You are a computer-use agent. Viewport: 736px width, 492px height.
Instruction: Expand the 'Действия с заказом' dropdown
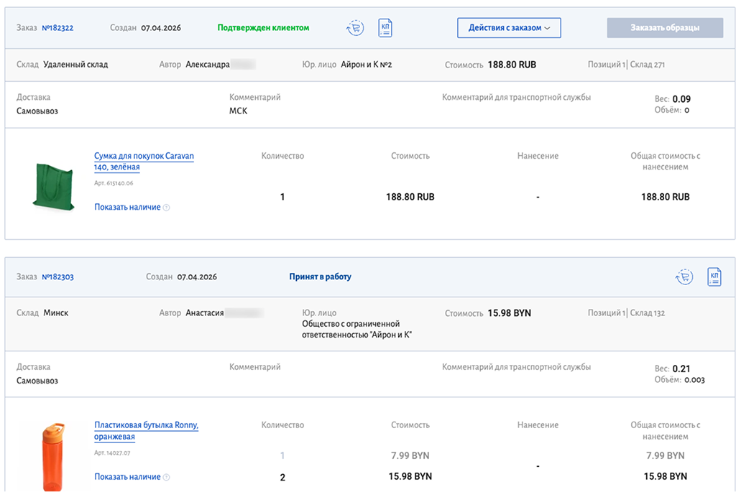(509, 28)
